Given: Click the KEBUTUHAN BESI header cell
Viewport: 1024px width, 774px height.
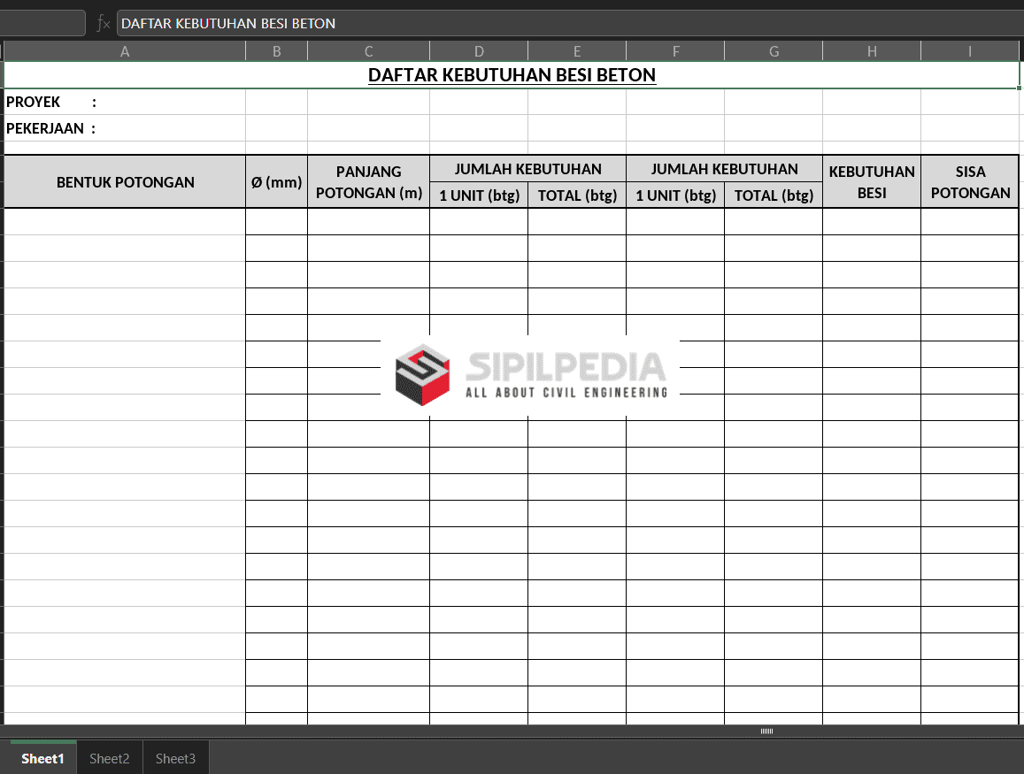Looking at the screenshot, I should tap(872, 182).
